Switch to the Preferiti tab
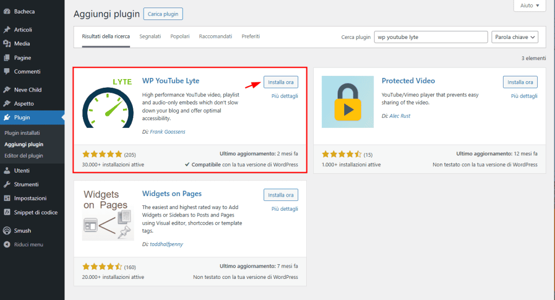 (250, 36)
